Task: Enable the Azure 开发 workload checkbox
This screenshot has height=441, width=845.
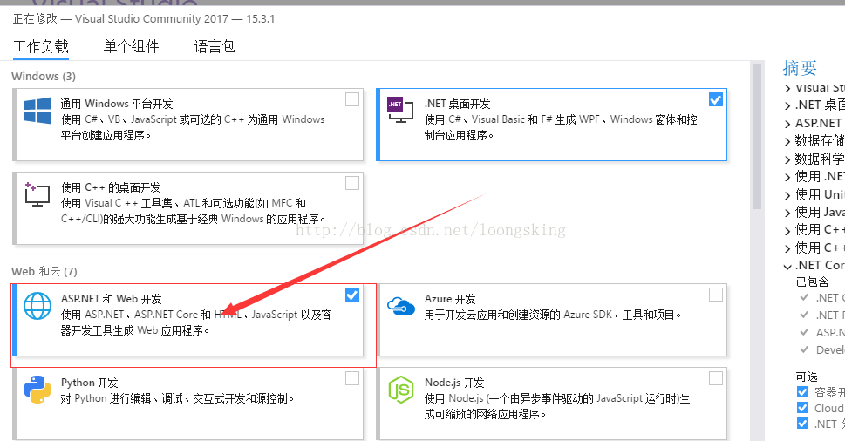Action: (x=716, y=295)
